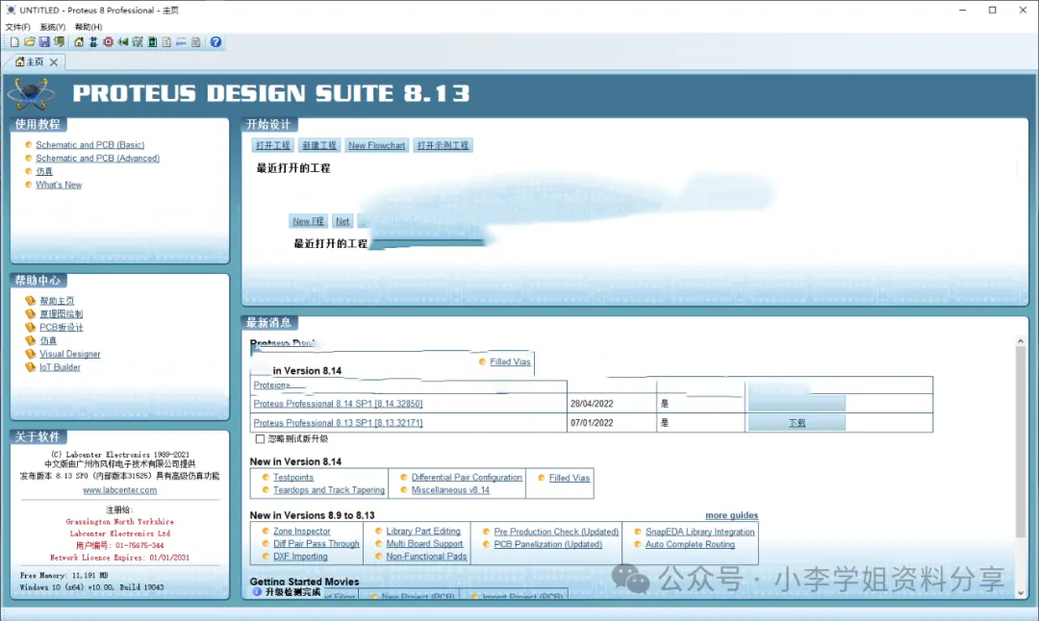
Task: Open the Multi Board Support link
Action: point(424,543)
